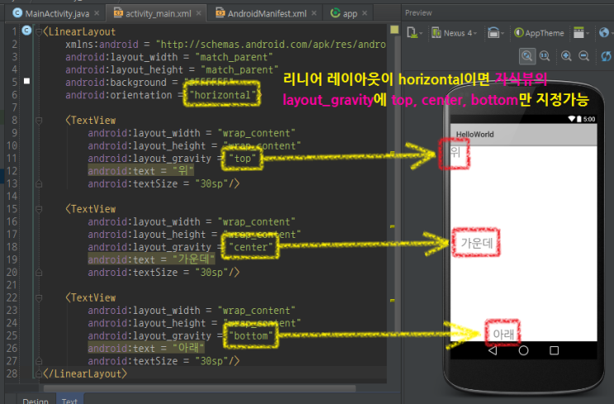This screenshot has width=614, height=404.
Task: Close the activity_main.xml tab
Action: click(198, 14)
